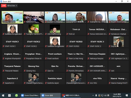Expand the hidden system tray icons chevron
Image resolution: width=131 pixels, height=98 pixels.
[x=93, y=95]
